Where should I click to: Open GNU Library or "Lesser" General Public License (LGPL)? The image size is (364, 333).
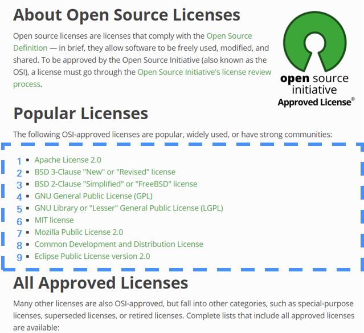pos(129,208)
